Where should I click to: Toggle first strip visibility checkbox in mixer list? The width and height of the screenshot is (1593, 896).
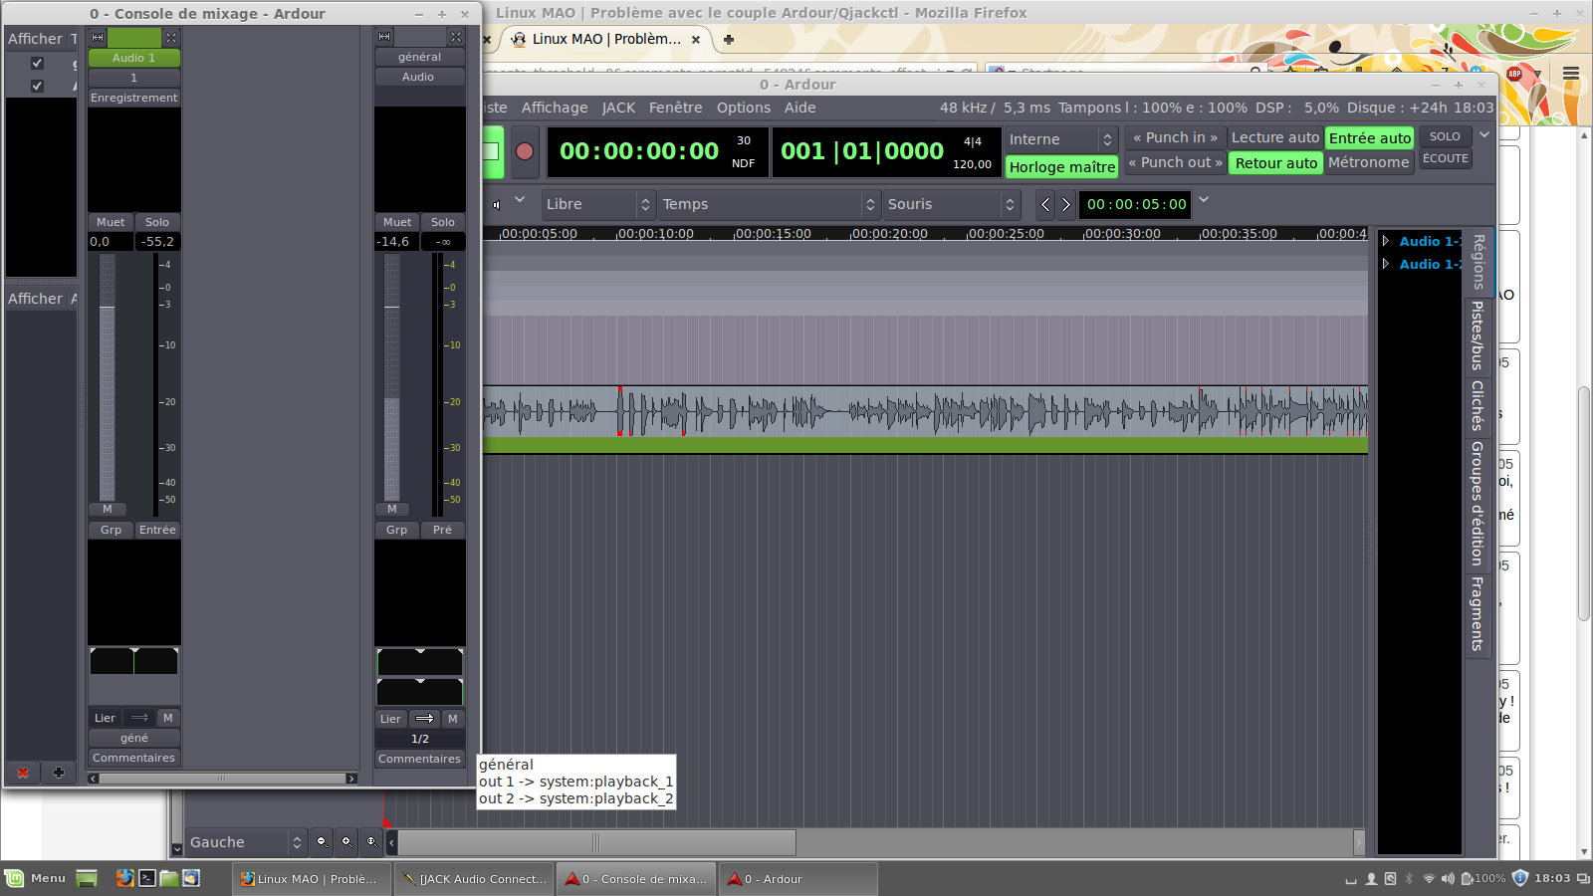pyautogui.click(x=37, y=63)
